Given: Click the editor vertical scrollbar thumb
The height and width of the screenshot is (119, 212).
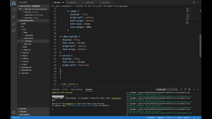Looking at the screenshot, I should coord(200,46).
